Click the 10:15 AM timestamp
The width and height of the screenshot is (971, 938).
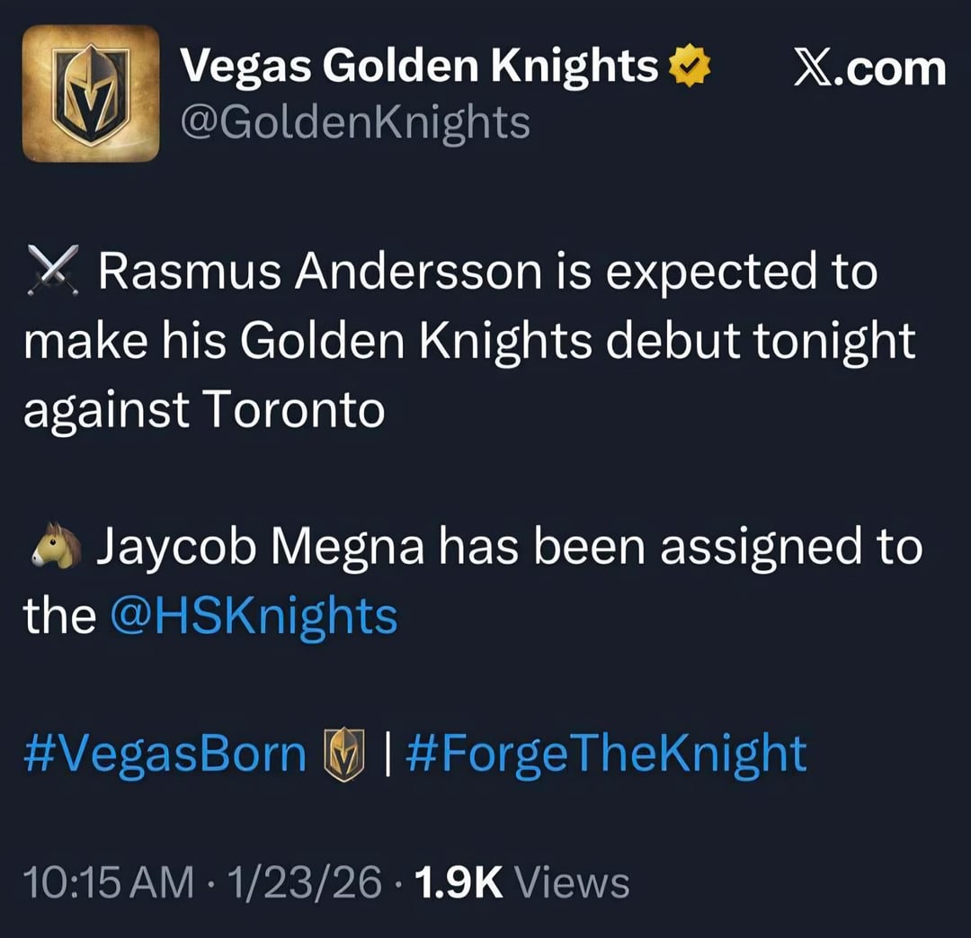point(108,882)
